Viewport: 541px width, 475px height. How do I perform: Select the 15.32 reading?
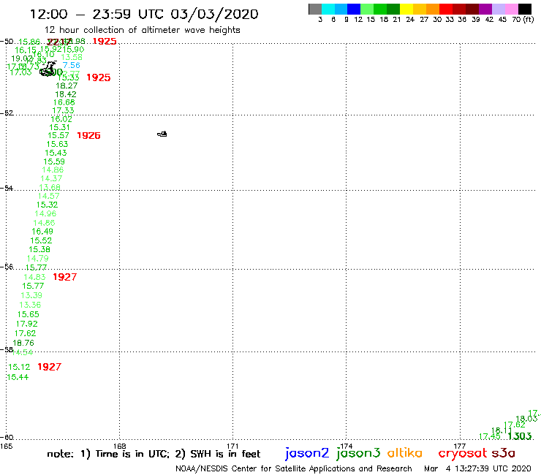[x=47, y=205]
